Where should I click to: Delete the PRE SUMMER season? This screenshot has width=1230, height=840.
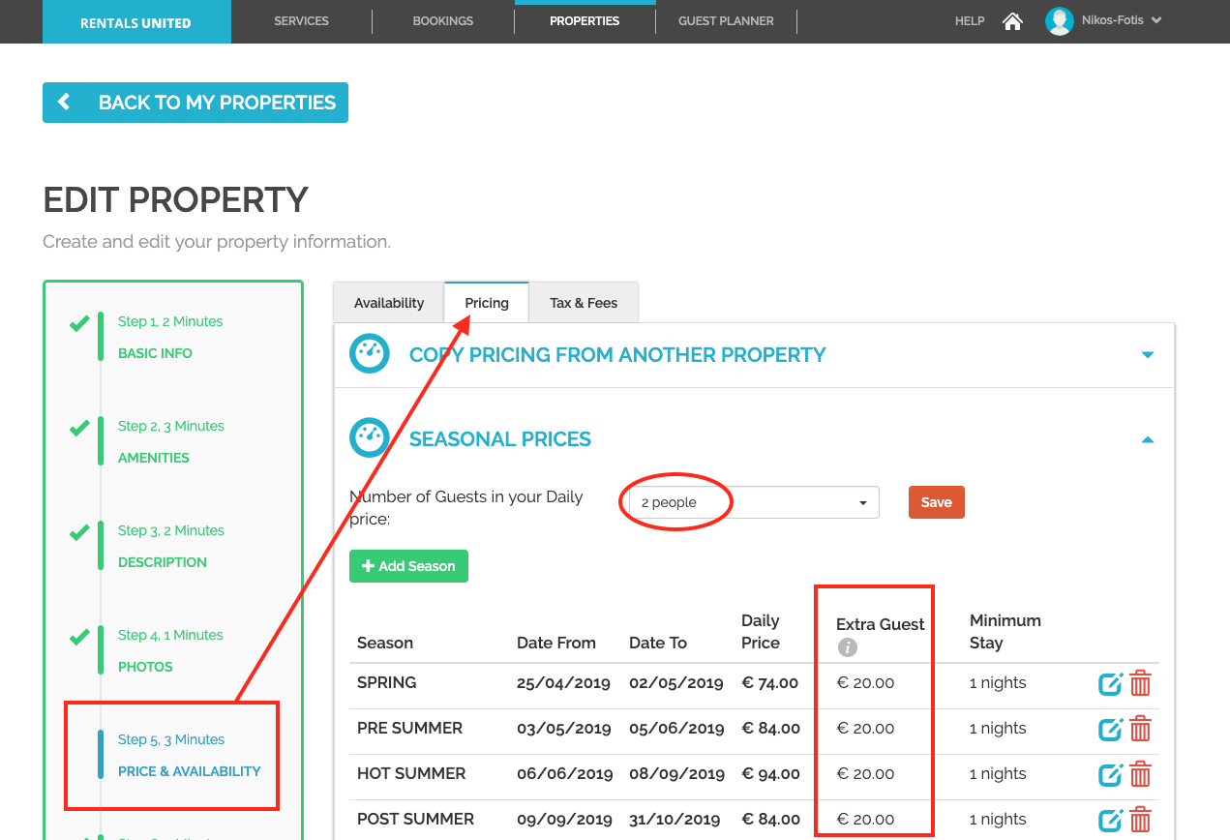coord(1141,729)
